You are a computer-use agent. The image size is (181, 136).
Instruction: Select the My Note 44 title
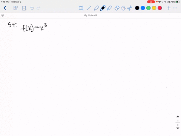click(90, 15)
